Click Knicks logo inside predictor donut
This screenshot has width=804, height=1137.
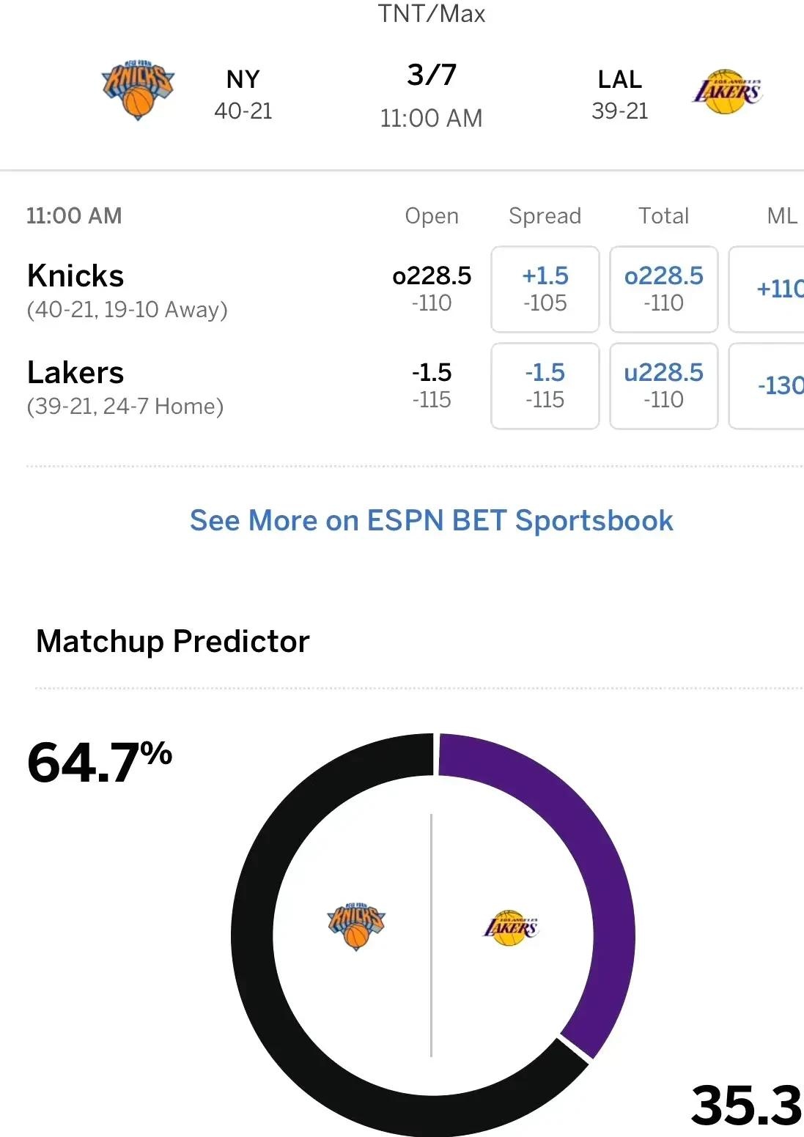coord(356,926)
